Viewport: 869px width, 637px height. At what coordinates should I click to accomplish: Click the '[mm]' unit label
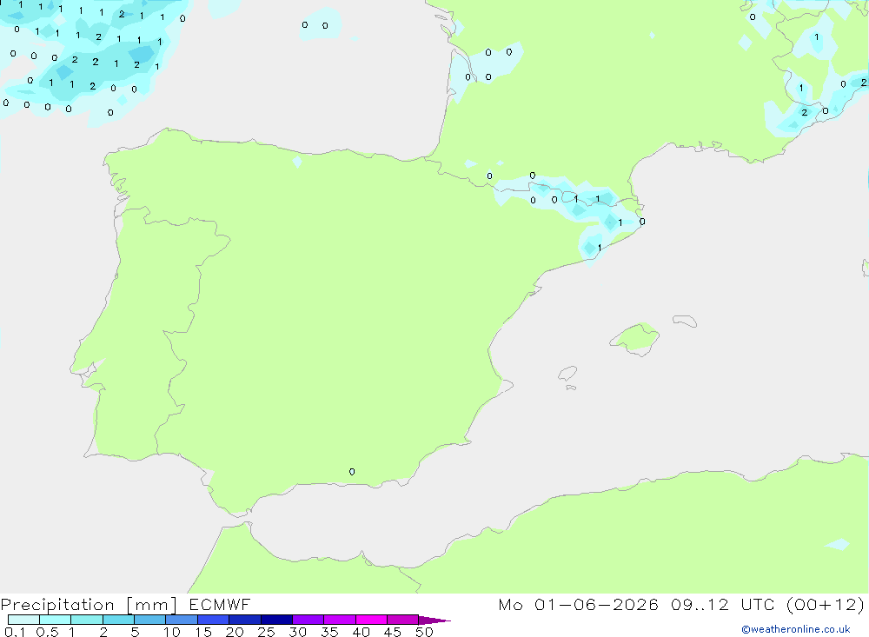(152, 605)
